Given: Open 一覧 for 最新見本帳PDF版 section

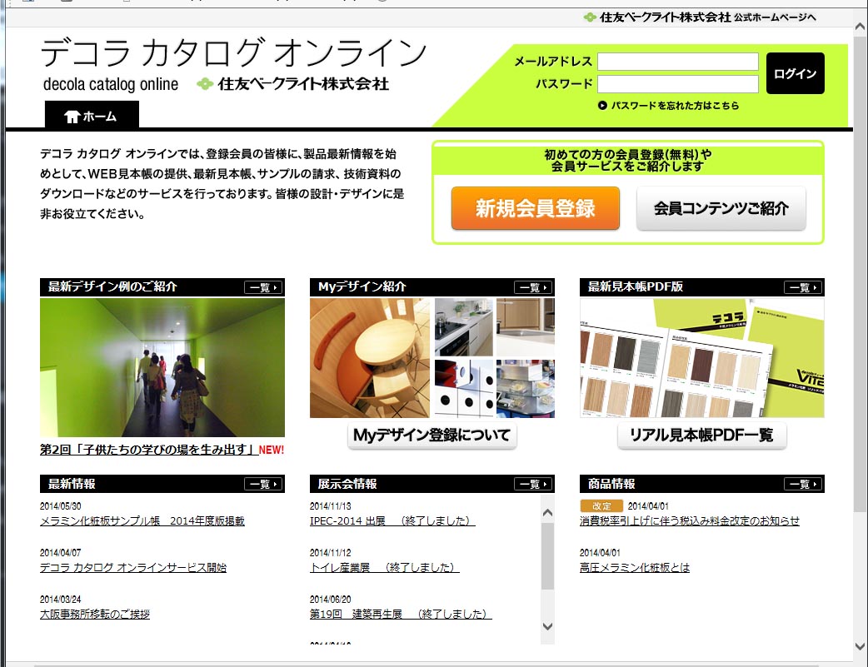Looking at the screenshot, I should (802, 287).
